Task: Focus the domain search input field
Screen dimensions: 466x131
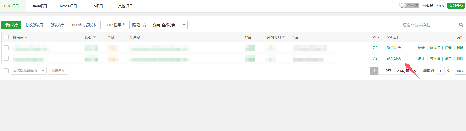Action: [x=428, y=25]
